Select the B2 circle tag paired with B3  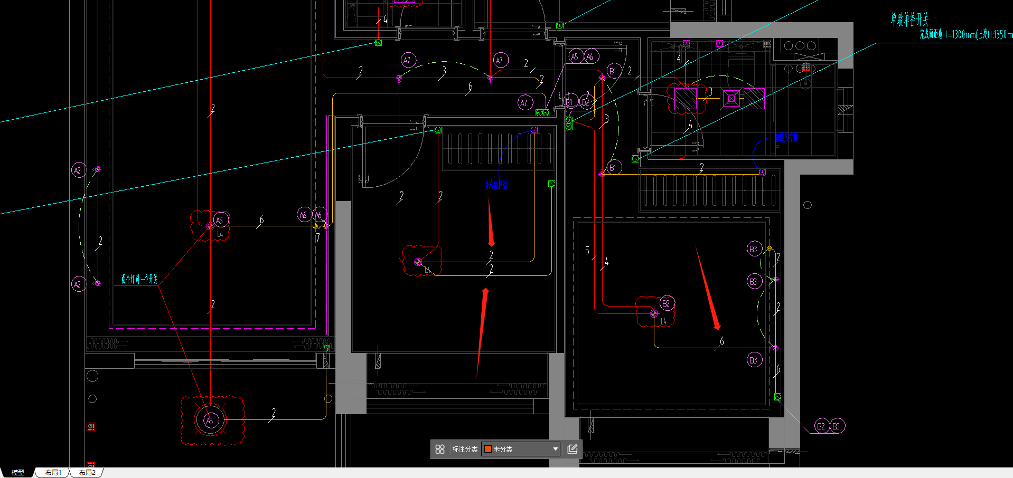click(x=821, y=426)
